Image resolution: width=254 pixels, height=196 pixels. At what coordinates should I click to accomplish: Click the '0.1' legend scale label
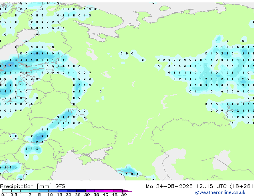(x=4, y=194)
